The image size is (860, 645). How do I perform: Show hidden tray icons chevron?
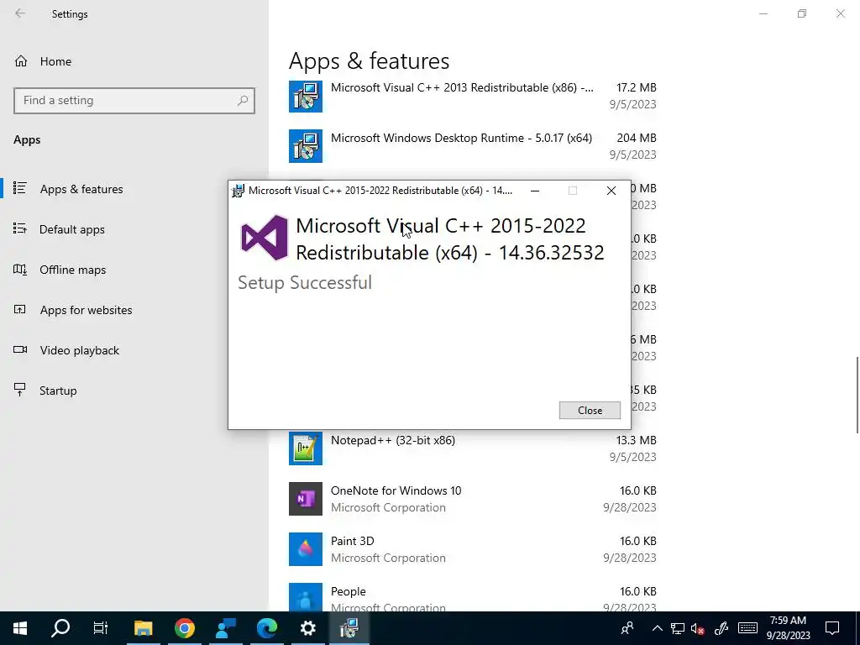pos(658,628)
